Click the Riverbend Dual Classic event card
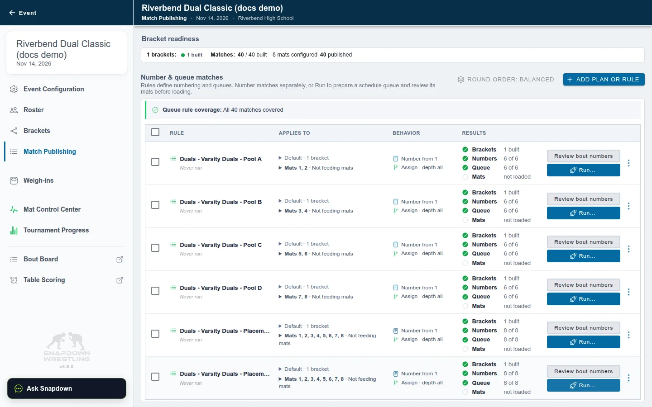 pos(67,53)
